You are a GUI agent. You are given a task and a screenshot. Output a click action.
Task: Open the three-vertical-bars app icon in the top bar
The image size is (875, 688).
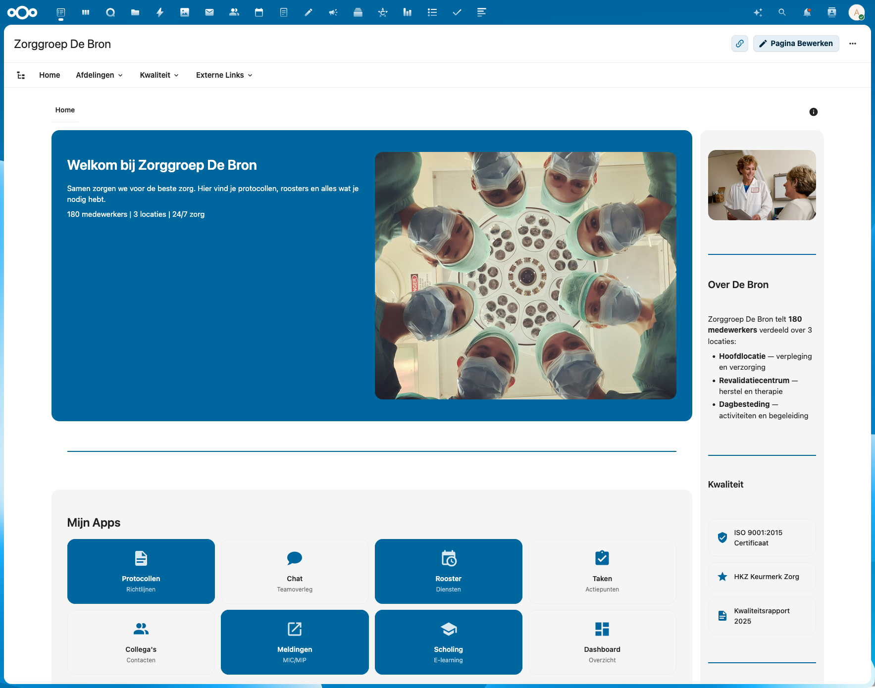click(86, 12)
